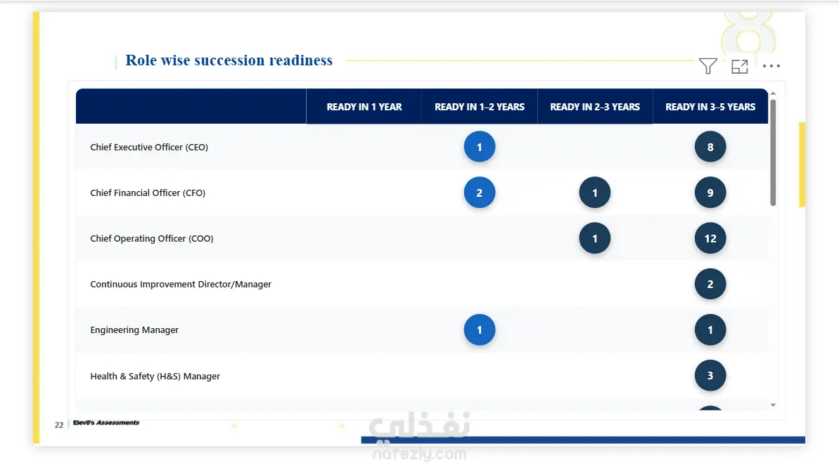Select the Chief Financial Officer (CFO) row
The image size is (839, 463).
(422, 193)
